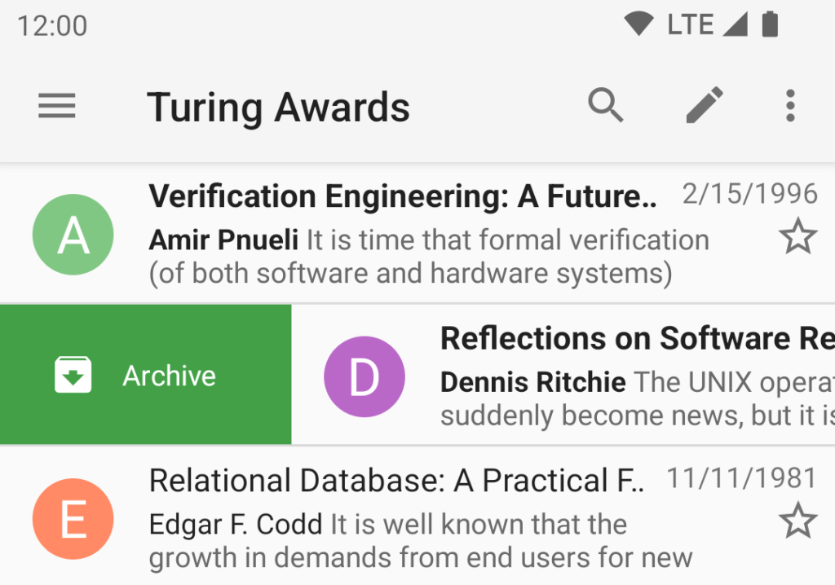Click the Dennis Ritchie sender name

point(533,382)
